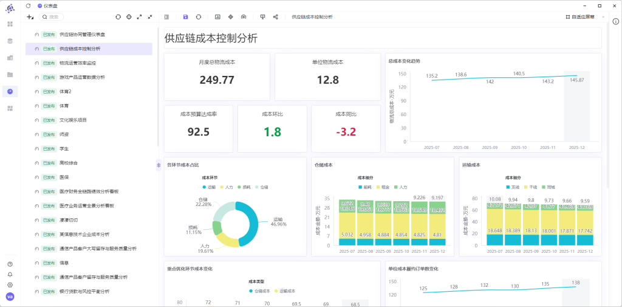Select the dashboard gauge icon in sidebar
The height and width of the screenshot is (307, 622).
[10, 91]
